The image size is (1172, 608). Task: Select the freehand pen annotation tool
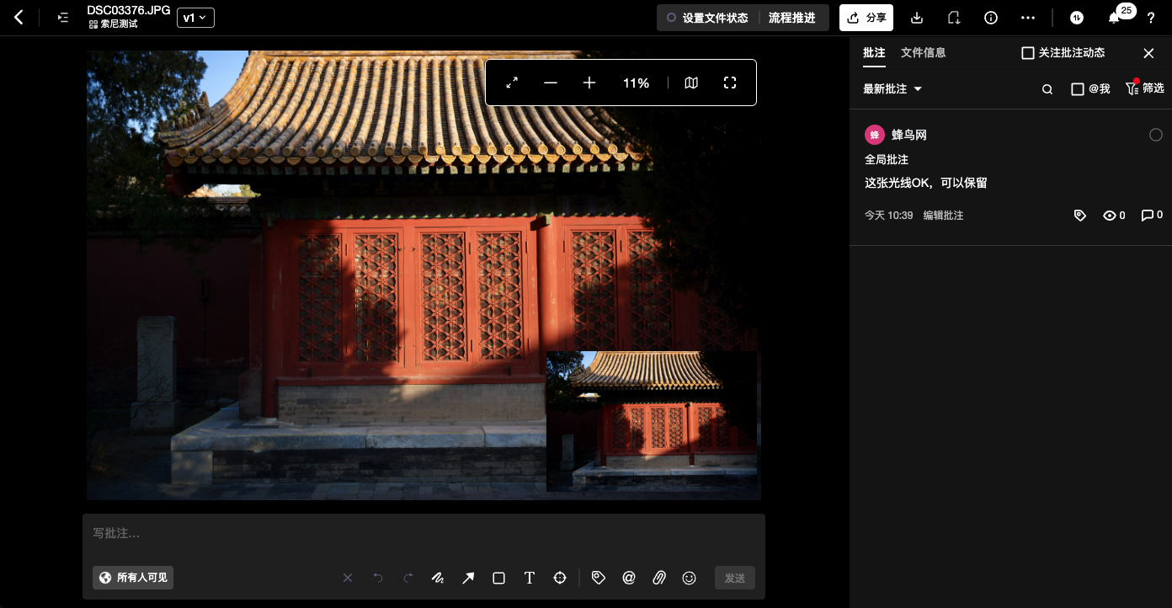coord(438,578)
